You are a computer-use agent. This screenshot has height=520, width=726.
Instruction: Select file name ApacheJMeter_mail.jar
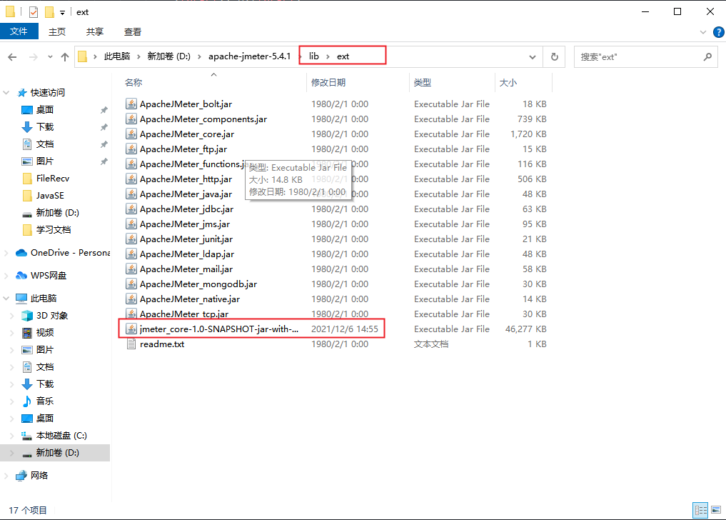pos(186,269)
